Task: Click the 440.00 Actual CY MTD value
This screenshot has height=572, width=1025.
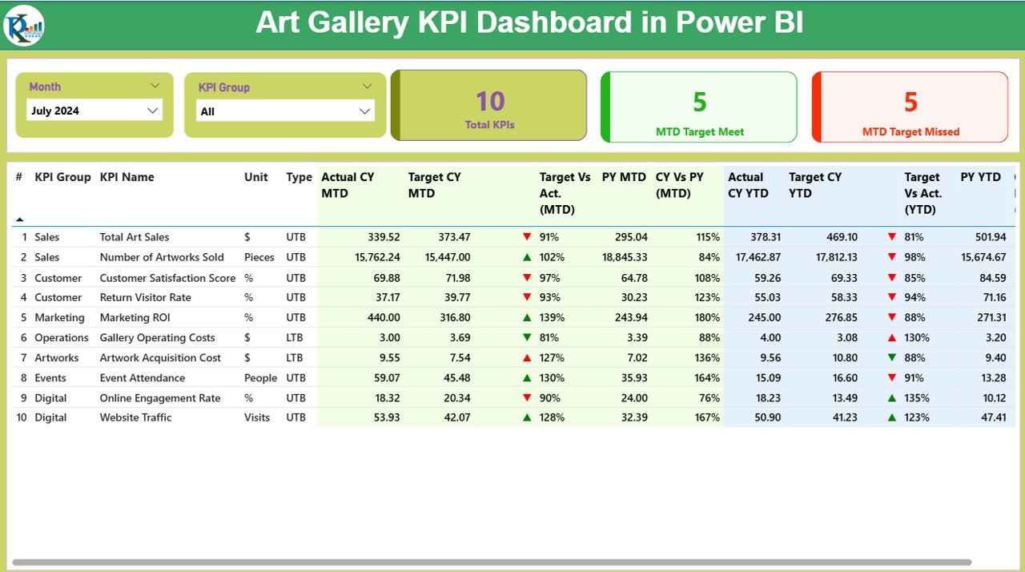Action: [384, 317]
